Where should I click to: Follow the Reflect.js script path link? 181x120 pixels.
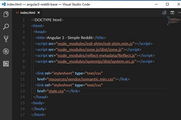pyautogui.click(x=96, y=56)
